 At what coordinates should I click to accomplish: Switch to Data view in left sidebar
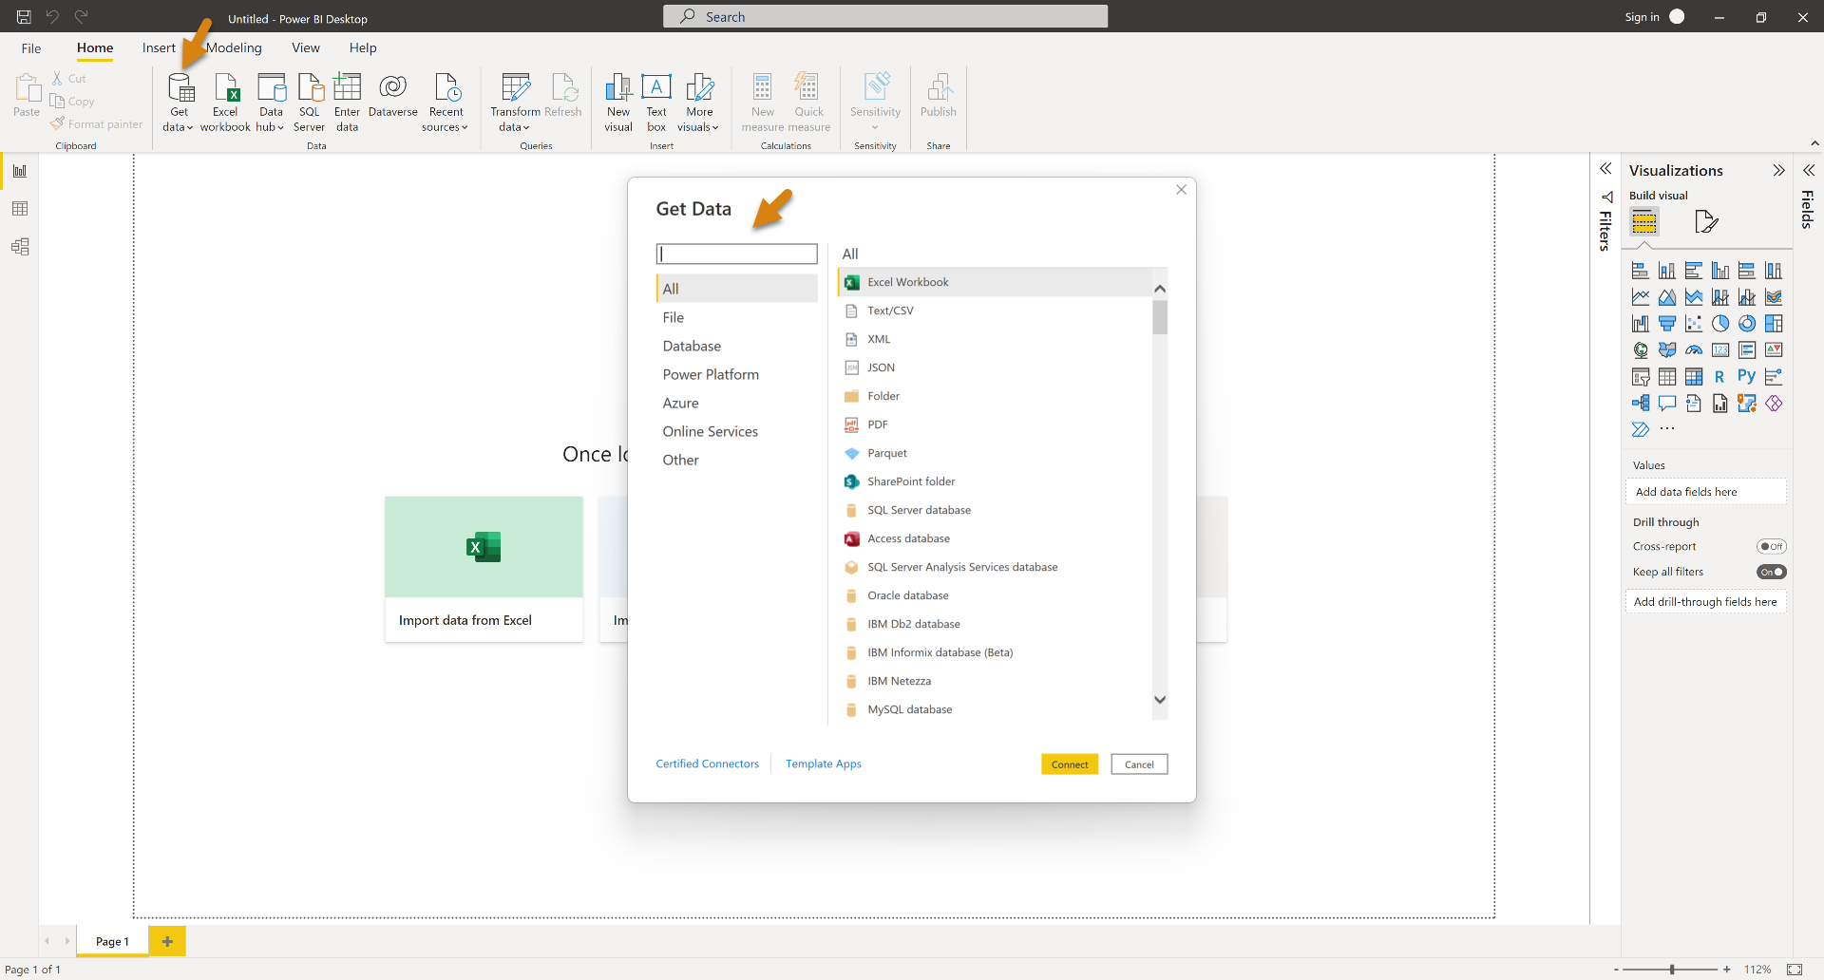pyautogui.click(x=20, y=209)
